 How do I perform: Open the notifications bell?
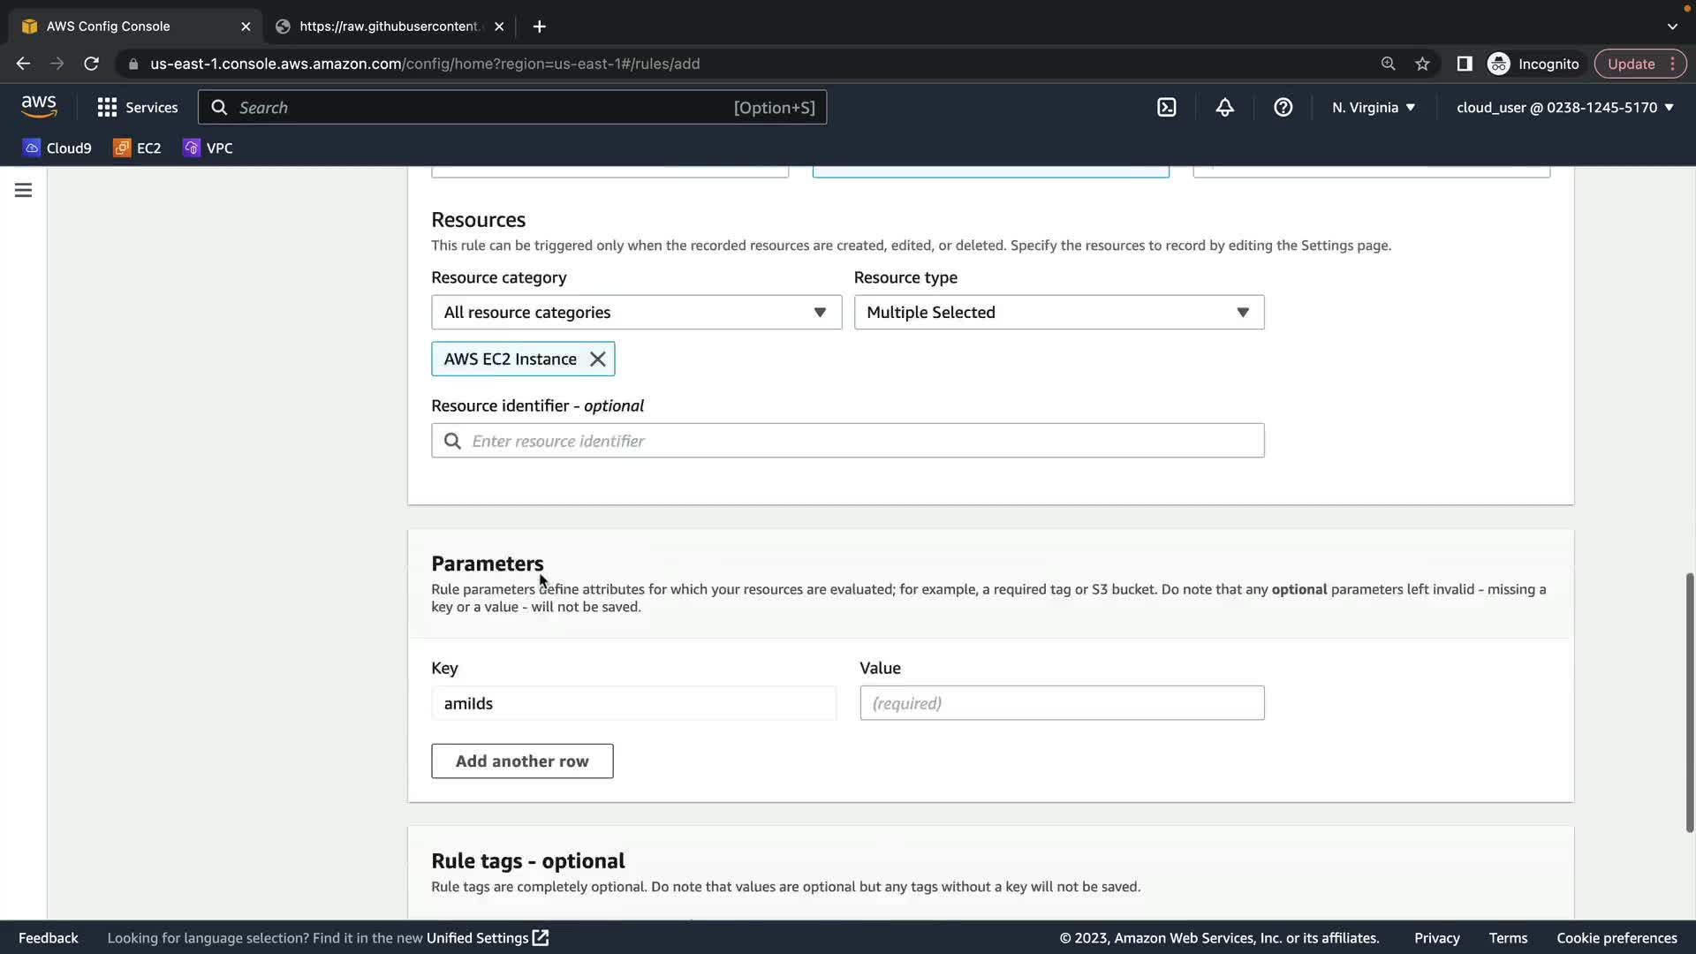[1224, 108]
